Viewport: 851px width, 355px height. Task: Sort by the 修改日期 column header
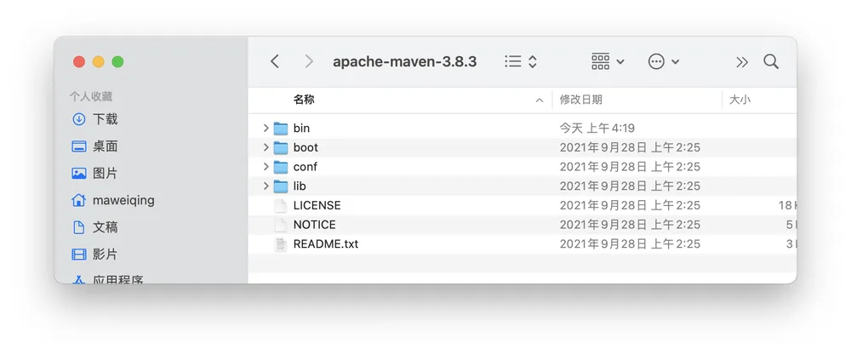[580, 100]
